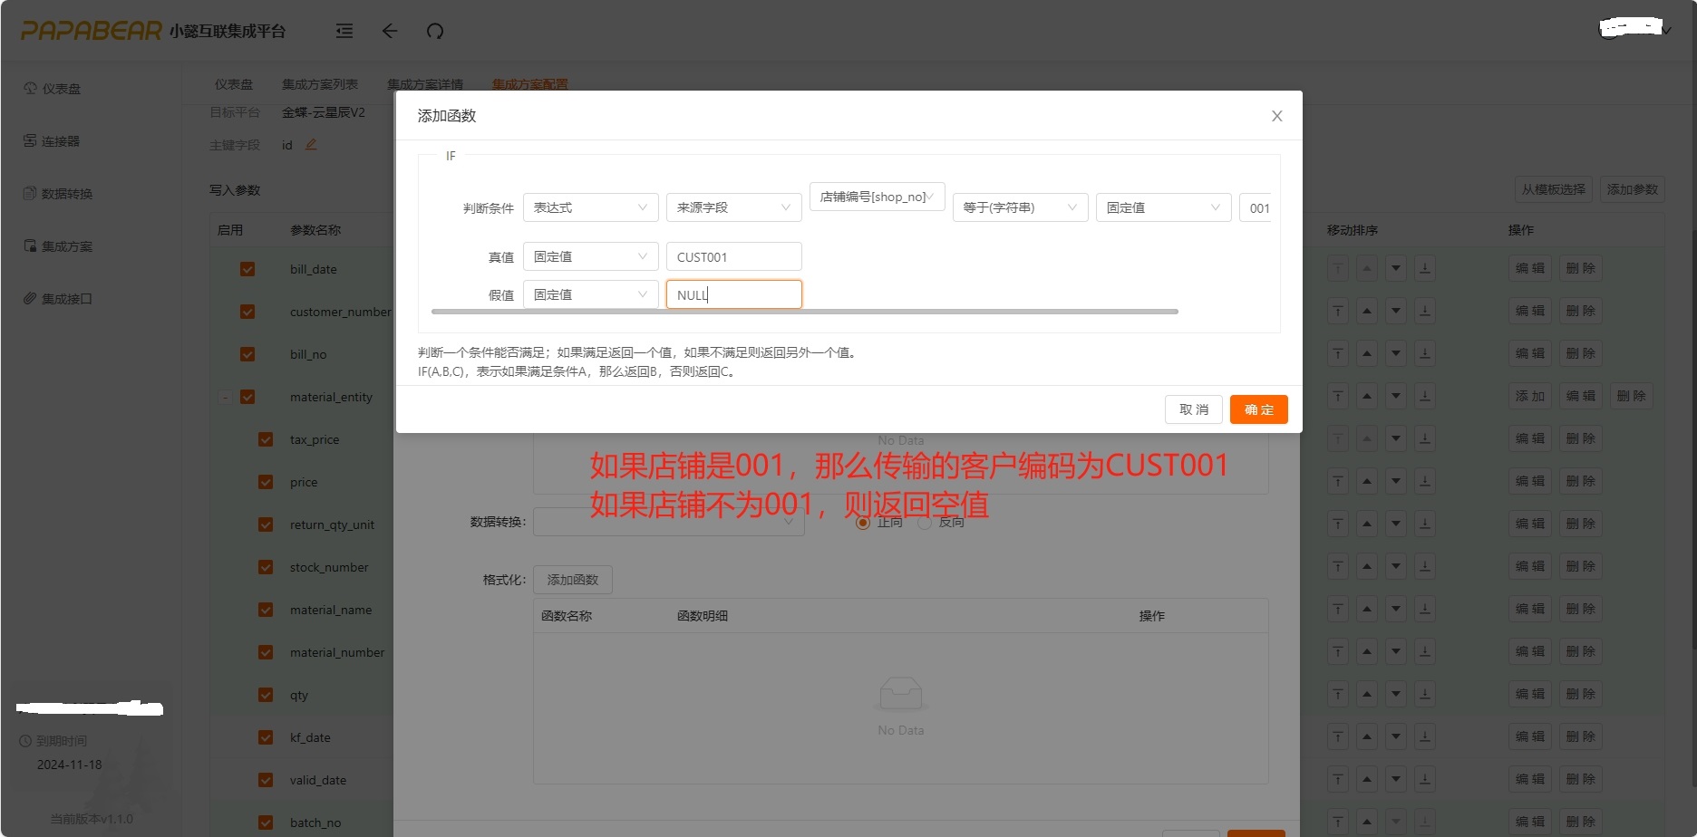Open 数据转换 in the left sidebar
The image size is (1697, 837).
(66, 194)
